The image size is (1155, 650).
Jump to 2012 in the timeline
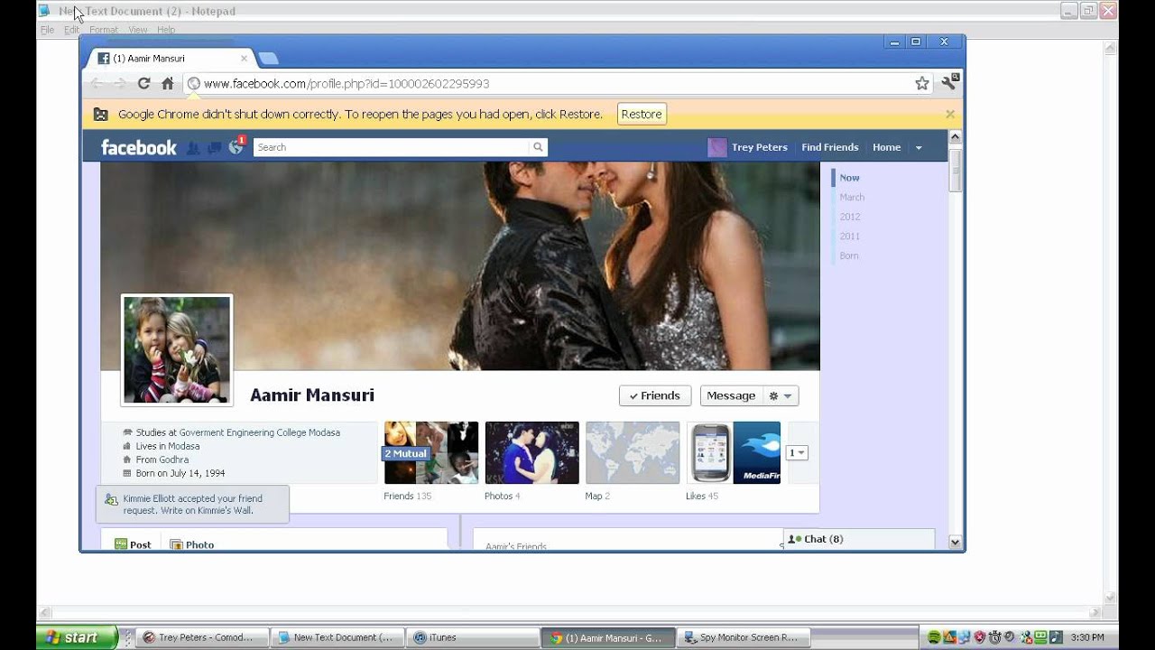850,217
